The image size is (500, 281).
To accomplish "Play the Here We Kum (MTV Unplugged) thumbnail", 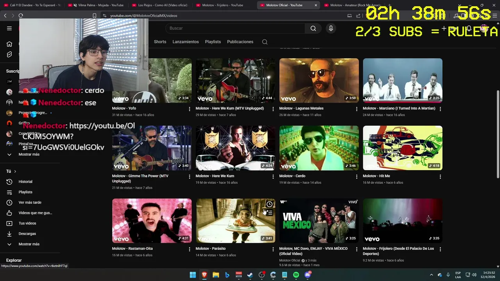I will 235,80.
